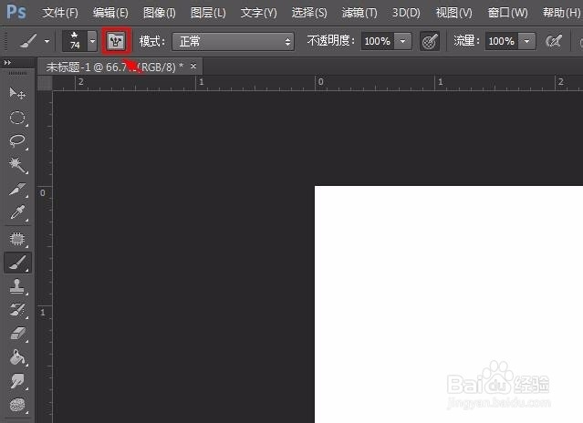The width and height of the screenshot is (583, 423).
Task: Click the opacity 100% value field
Action: click(x=378, y=41)
